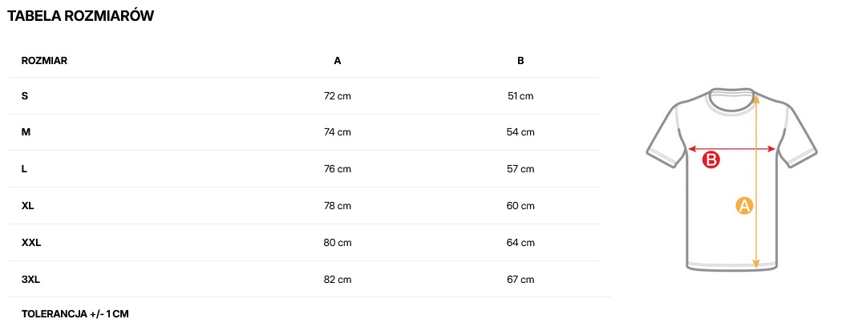
Task: Select the 3XL size row label
Action: 30,280
